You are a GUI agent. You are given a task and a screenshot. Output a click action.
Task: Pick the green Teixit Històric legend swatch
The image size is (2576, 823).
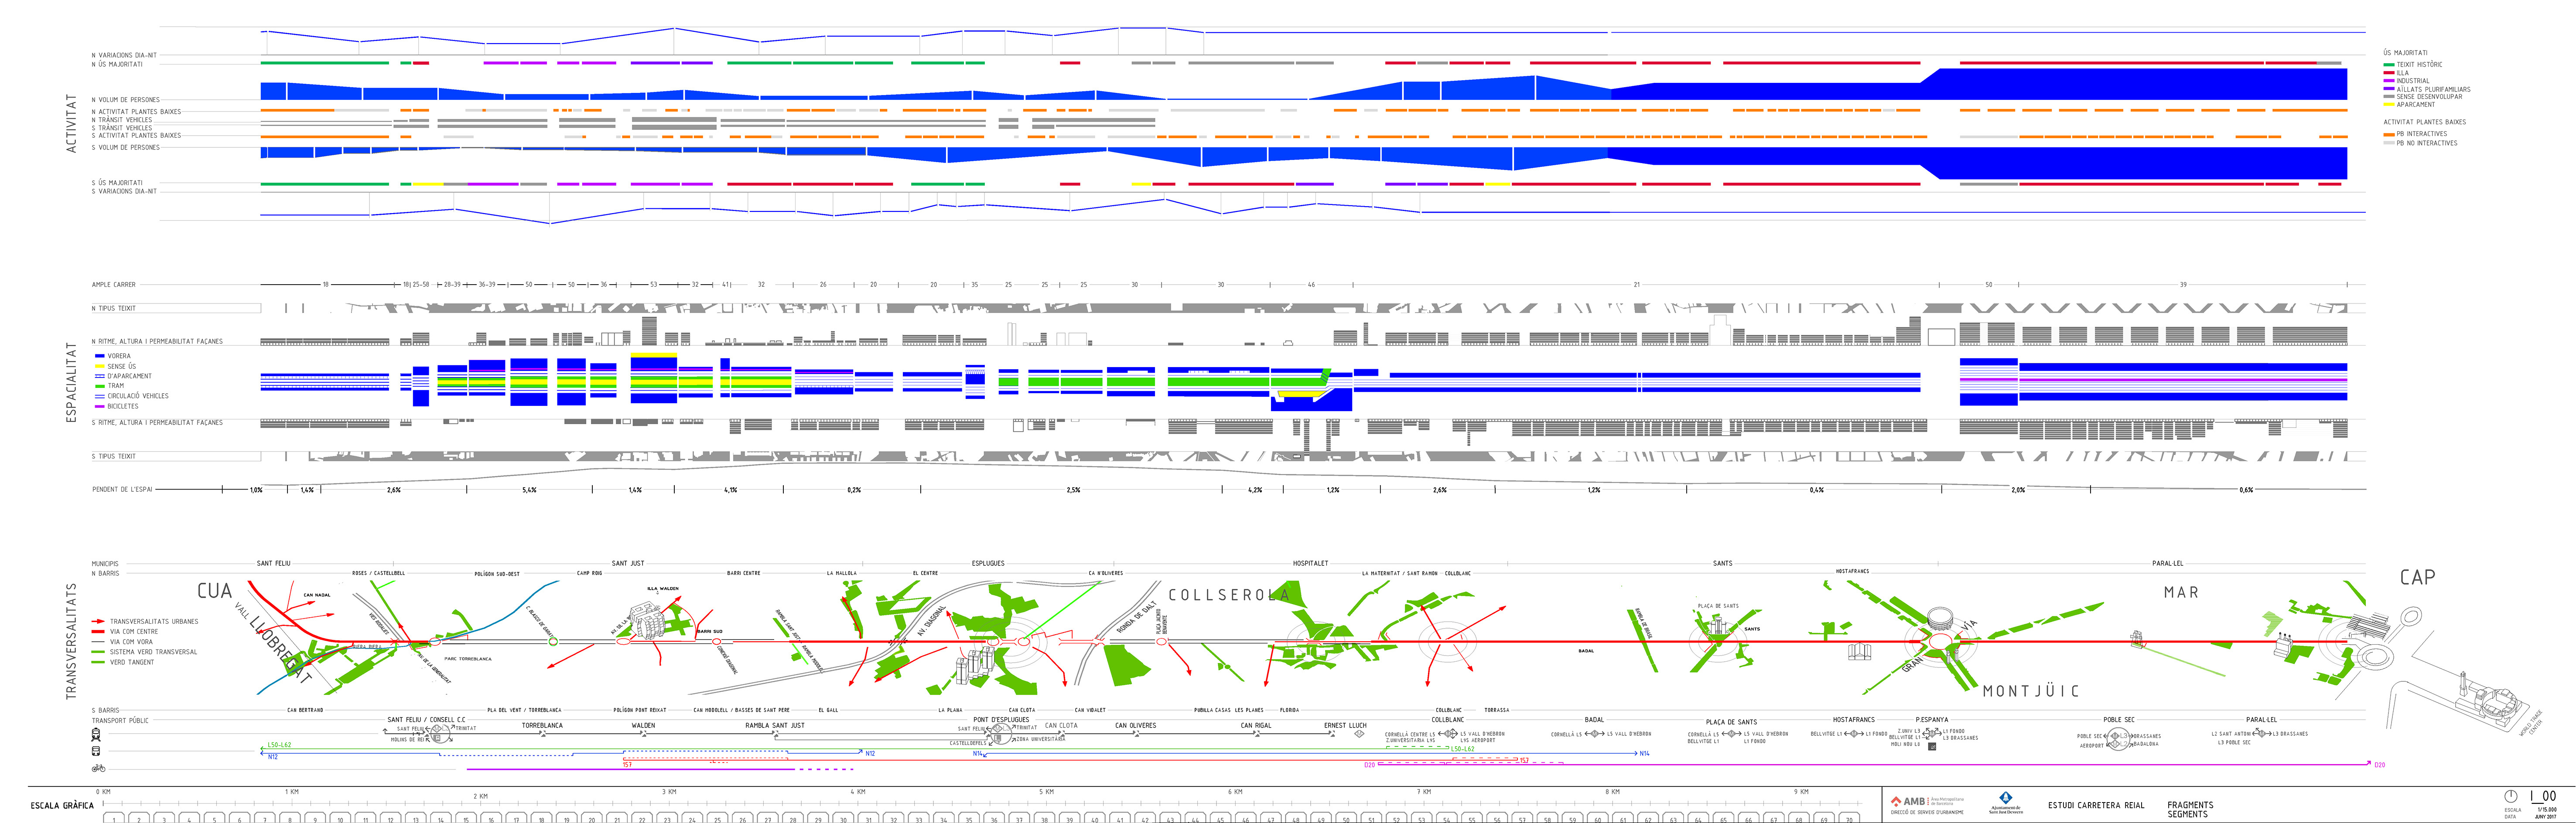point(2388,65)
